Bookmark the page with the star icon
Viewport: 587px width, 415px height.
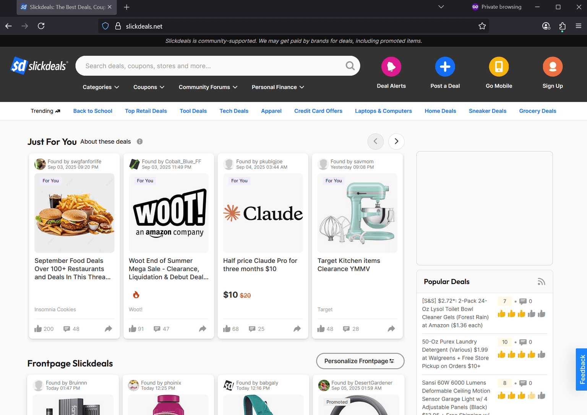(x=482, y=26)
